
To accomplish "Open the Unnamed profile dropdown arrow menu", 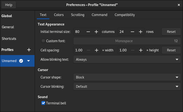I will click(x=28, y=61).
